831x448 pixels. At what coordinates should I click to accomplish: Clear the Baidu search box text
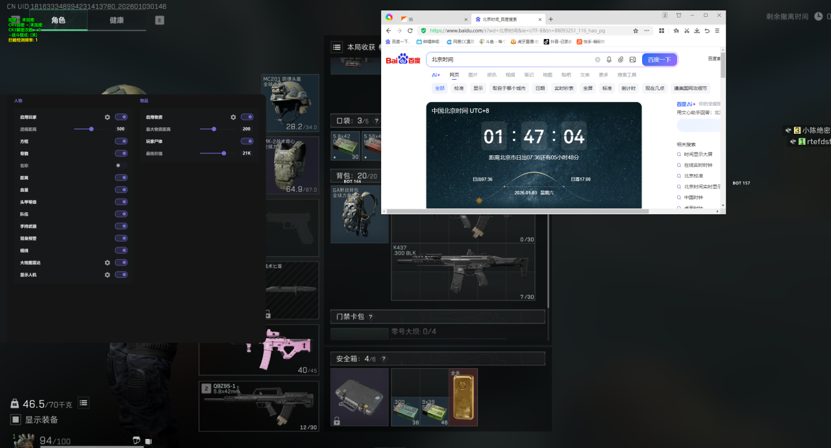(597, 60)
